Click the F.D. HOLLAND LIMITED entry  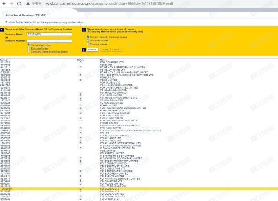pyautogui.click(x=113, y=93)
